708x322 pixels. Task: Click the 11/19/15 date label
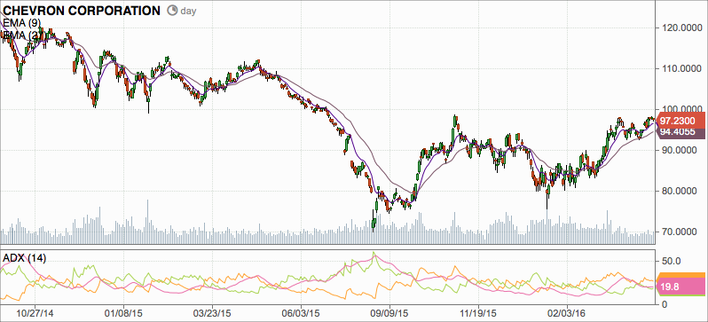(479, 312)
